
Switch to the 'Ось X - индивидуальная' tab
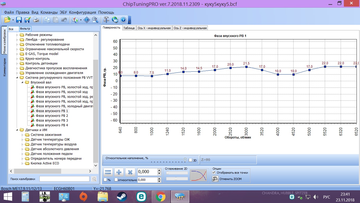tap(154, 28)
